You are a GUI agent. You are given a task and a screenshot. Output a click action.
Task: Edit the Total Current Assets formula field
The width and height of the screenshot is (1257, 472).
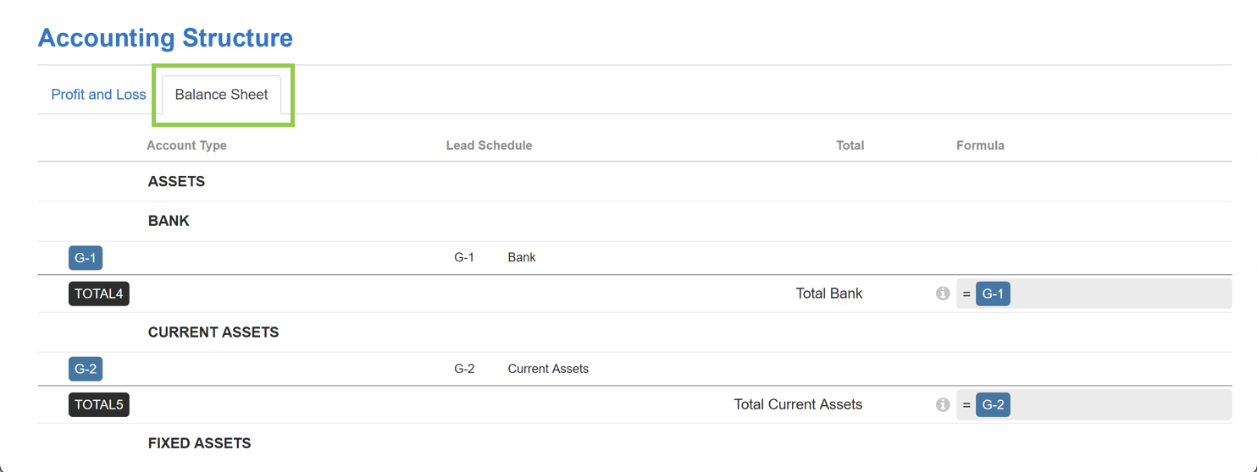[1094, 405]
